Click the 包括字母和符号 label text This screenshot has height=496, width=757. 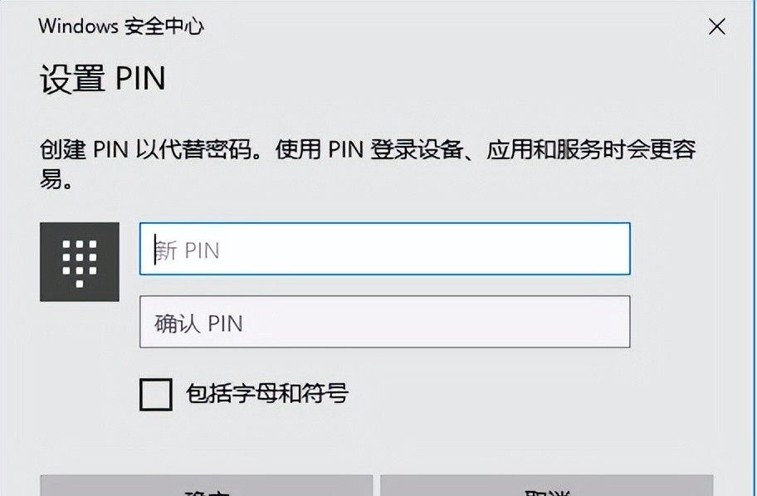tap(266, 393)
